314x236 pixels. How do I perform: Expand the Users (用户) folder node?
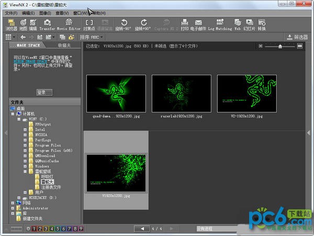point(25,192)
